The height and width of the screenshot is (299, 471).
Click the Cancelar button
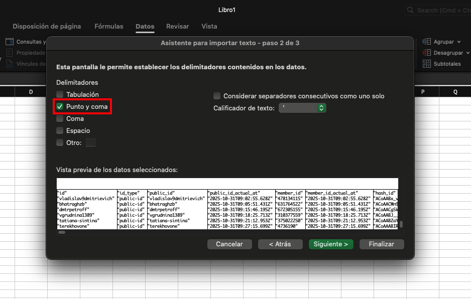click(229, 244)
